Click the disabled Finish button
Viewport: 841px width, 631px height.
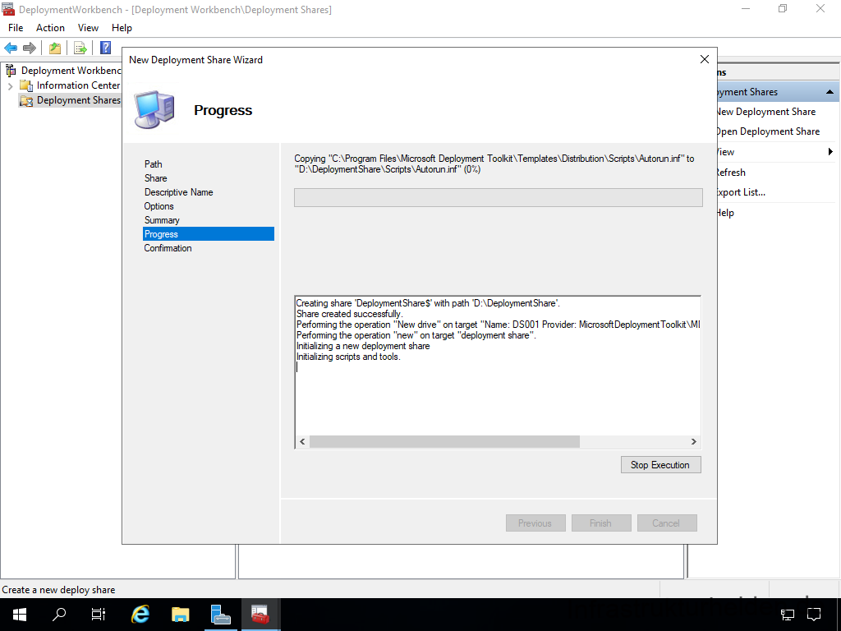click(600, 523)
